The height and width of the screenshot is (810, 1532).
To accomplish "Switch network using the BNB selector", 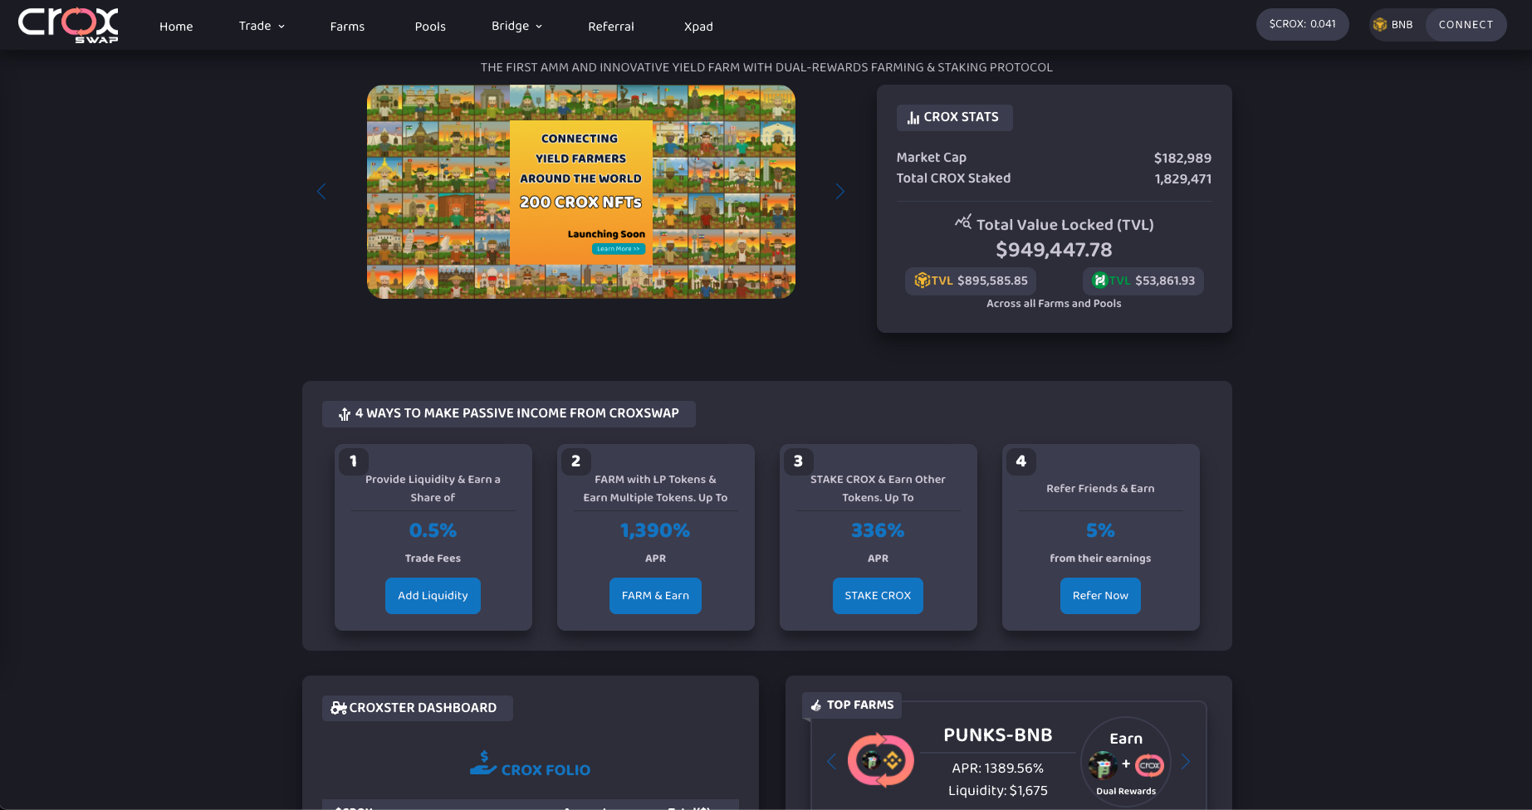I will click(x=1393, y=25).
